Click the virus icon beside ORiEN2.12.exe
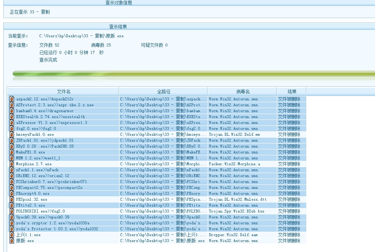The width and height of the screenshot is (375, 252). [x=12, y=176]
